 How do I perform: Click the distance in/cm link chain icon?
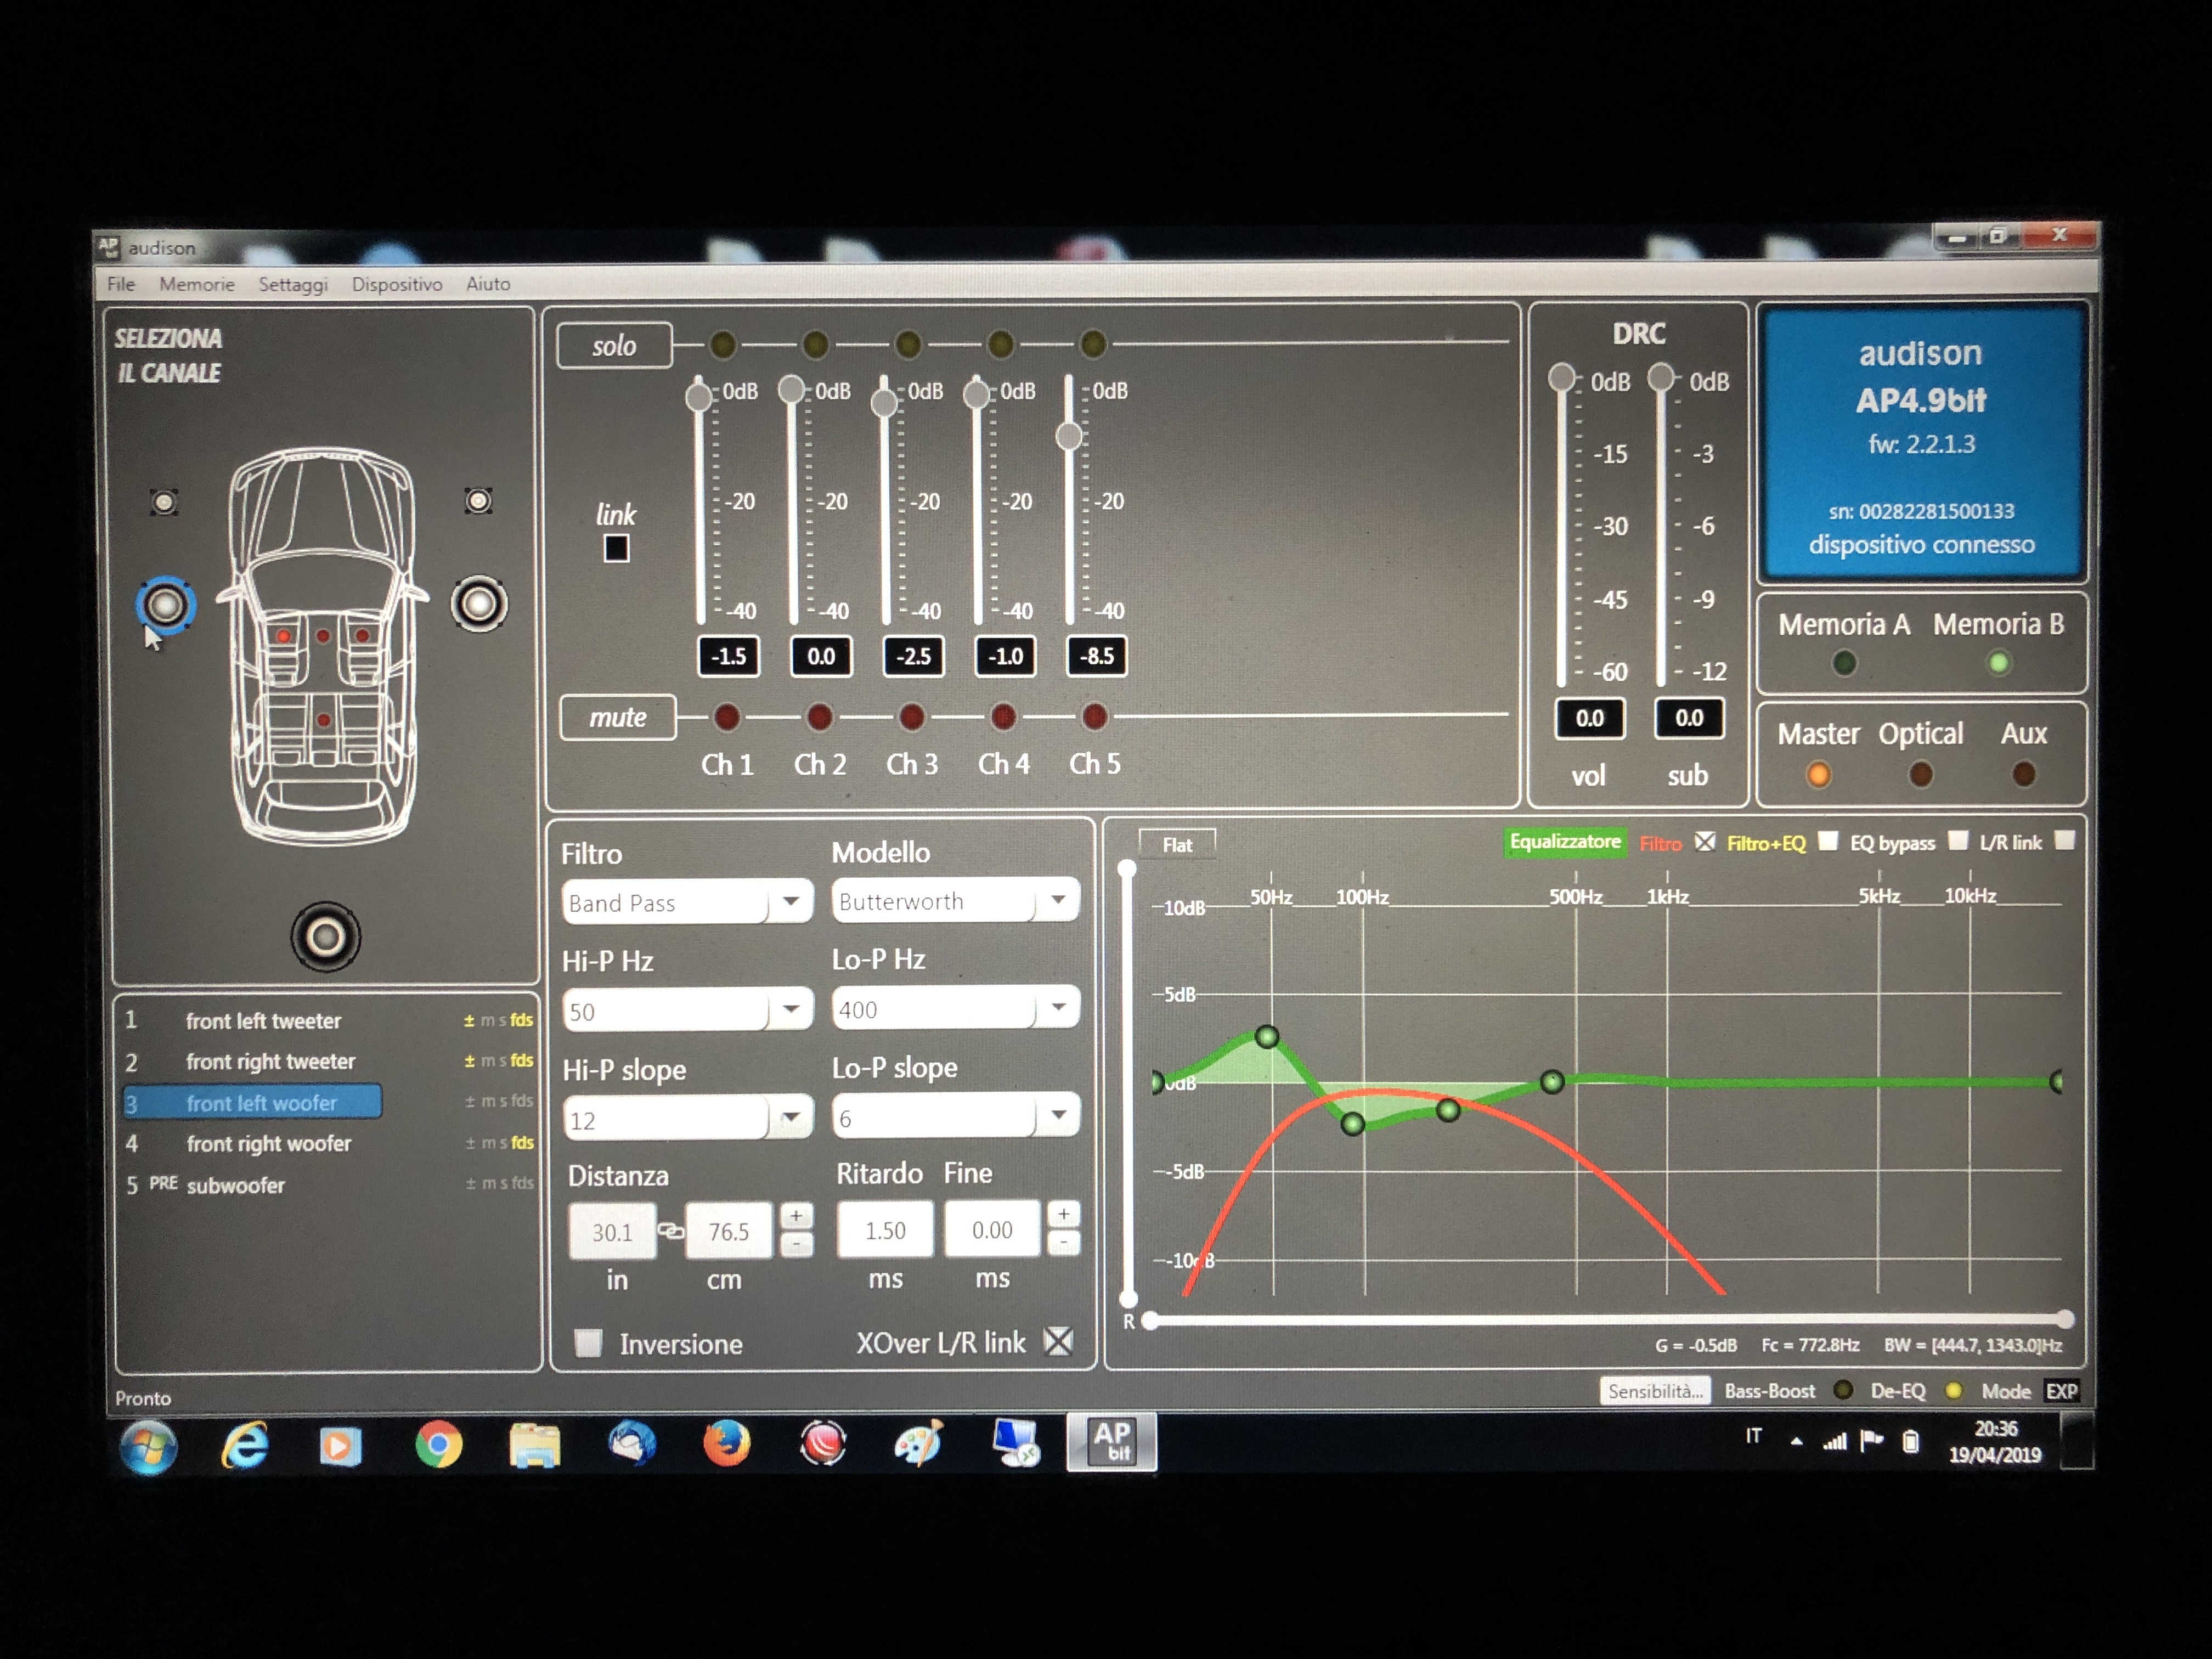pos(671,1231)
